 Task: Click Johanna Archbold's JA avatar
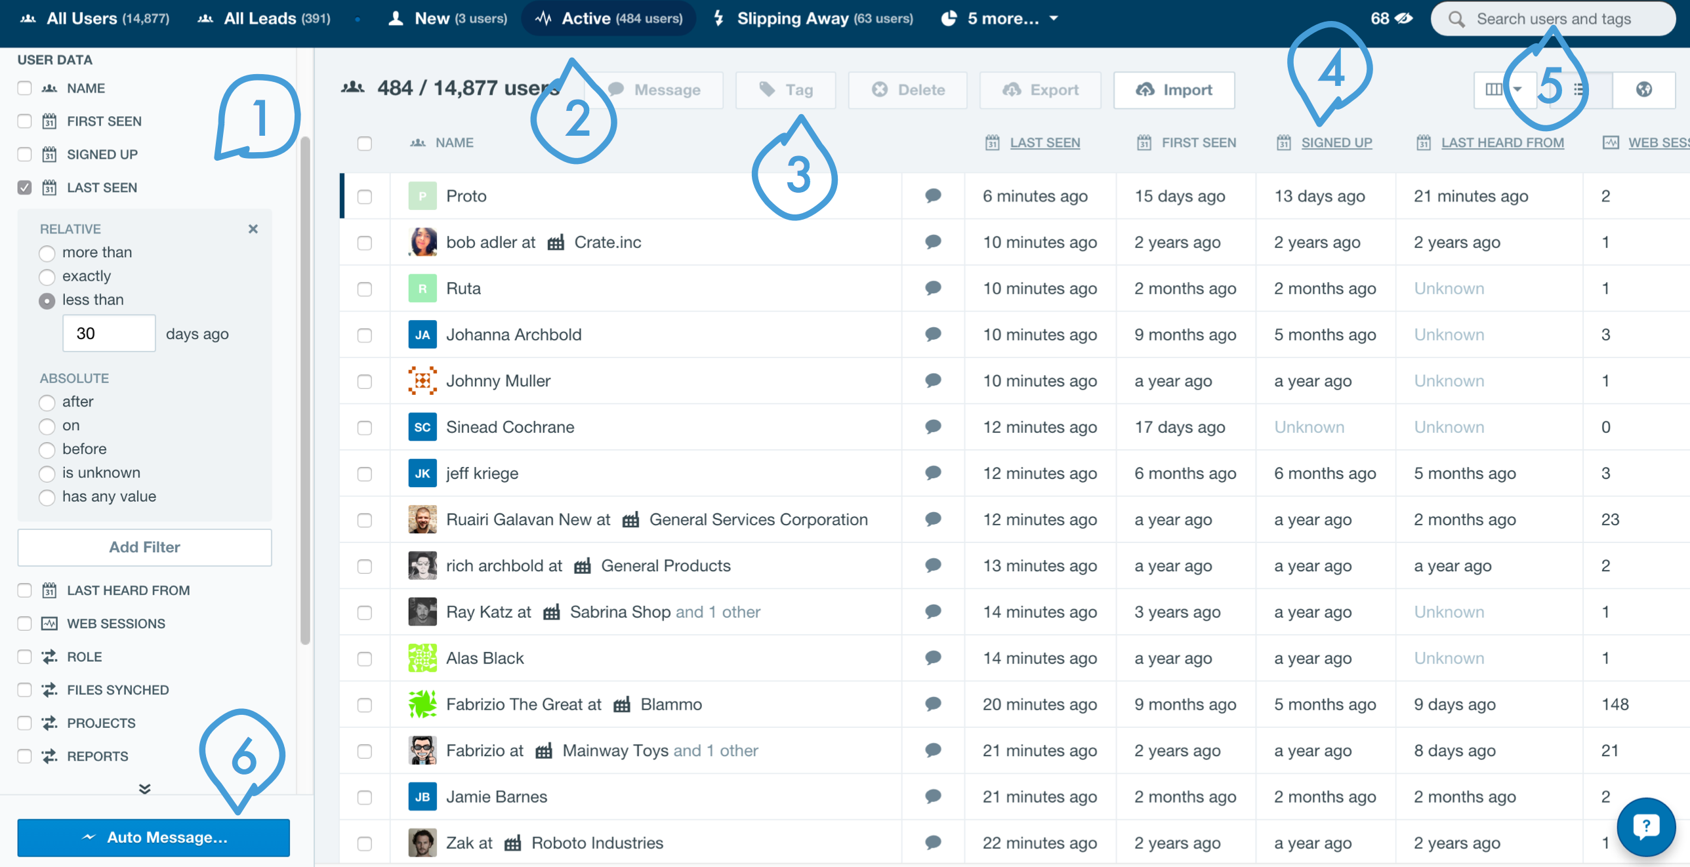coord(422,334)
